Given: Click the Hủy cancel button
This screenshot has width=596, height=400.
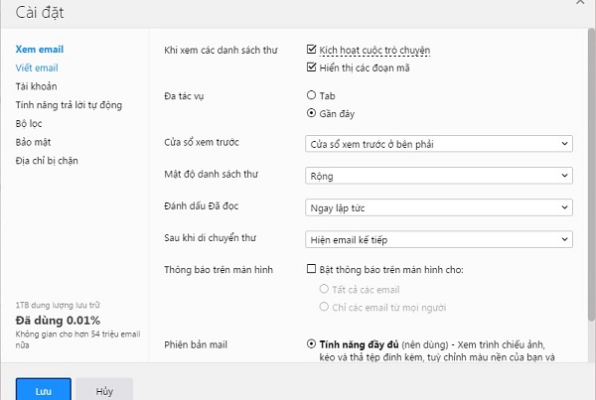Looking at the screenshot, I should (x=104, y=390).
